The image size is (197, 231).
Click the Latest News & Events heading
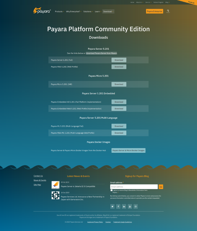coord(78,176)
